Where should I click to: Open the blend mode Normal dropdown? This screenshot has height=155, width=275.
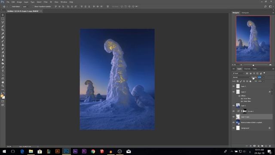(x=241, y=77)
